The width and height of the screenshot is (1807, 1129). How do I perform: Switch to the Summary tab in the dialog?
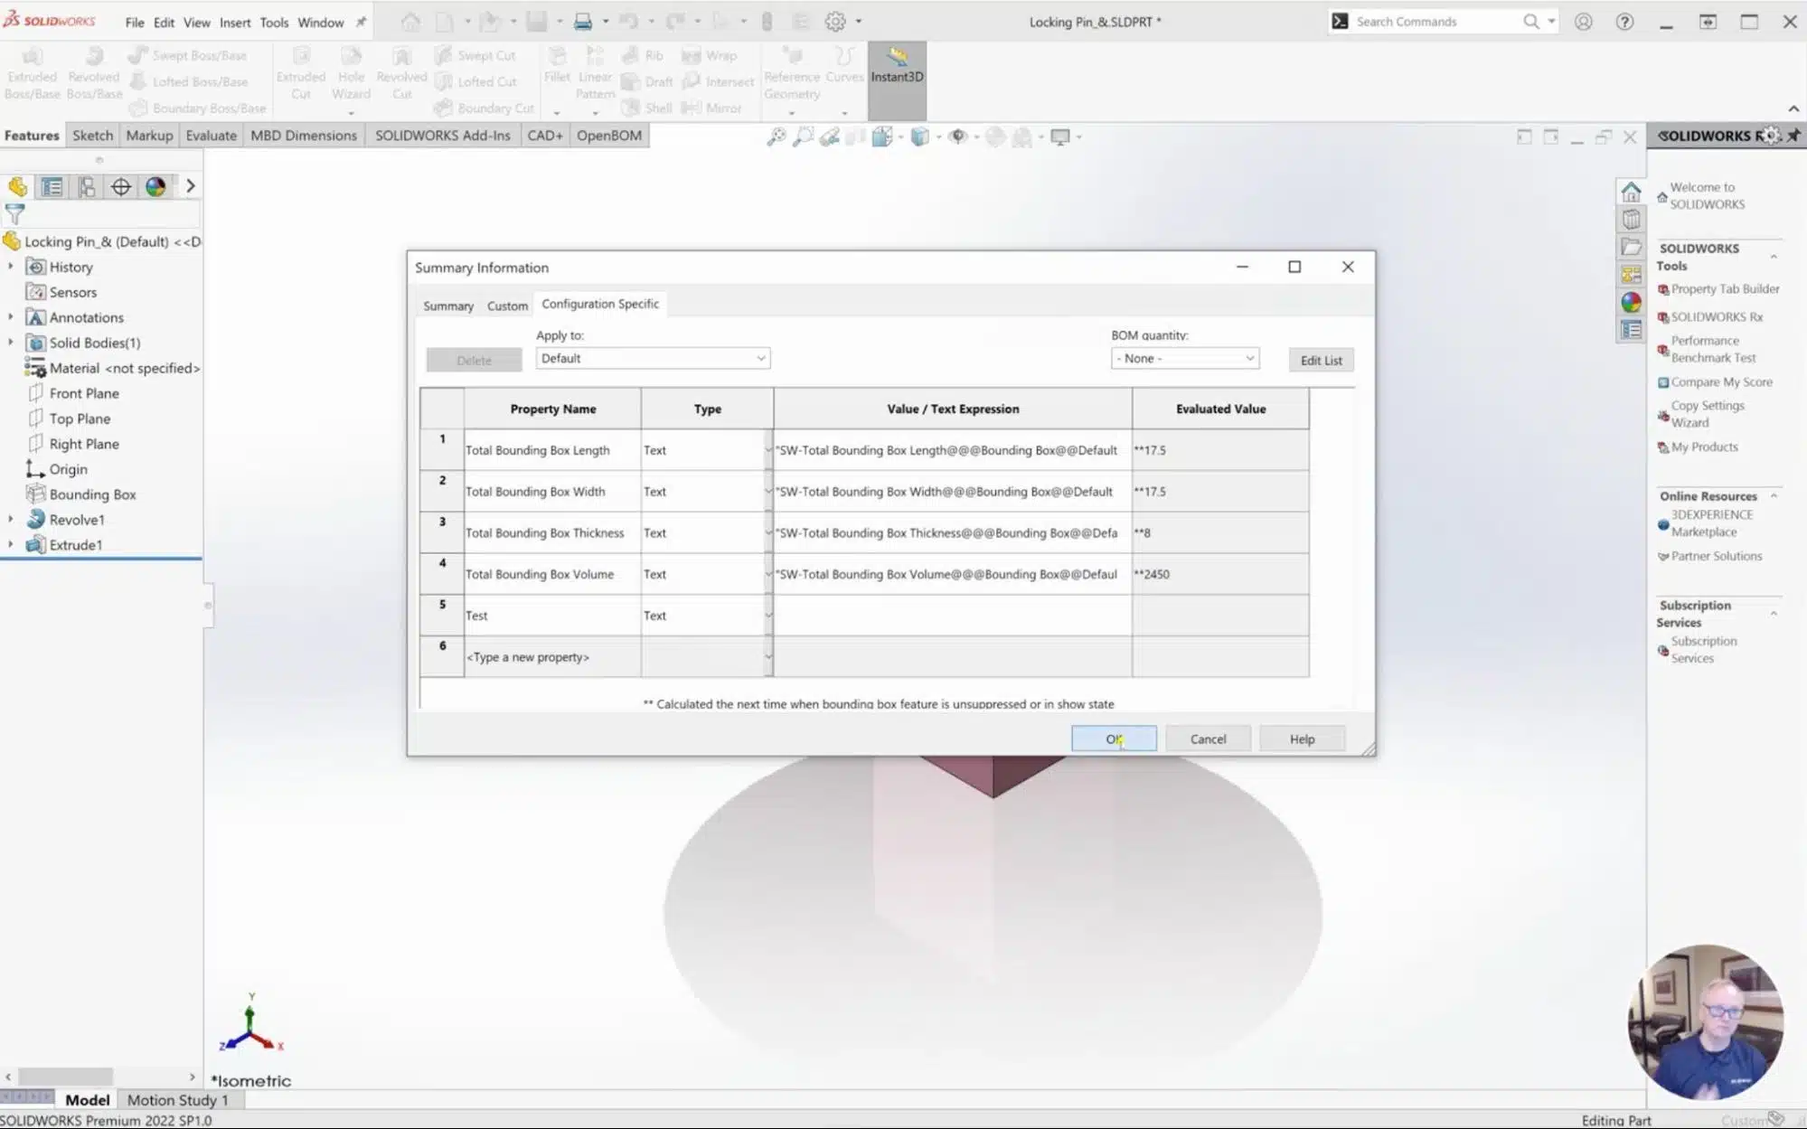pos(448,306)
